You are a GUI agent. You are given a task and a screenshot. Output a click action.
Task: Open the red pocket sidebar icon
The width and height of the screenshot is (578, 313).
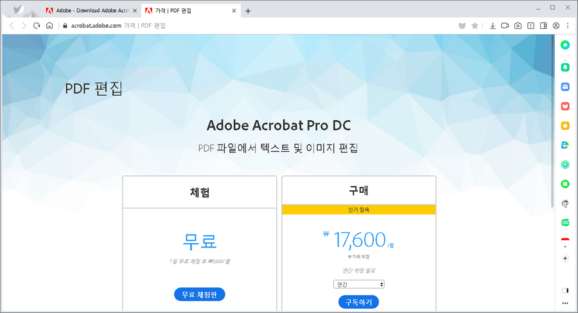click(x=565, y=106)
